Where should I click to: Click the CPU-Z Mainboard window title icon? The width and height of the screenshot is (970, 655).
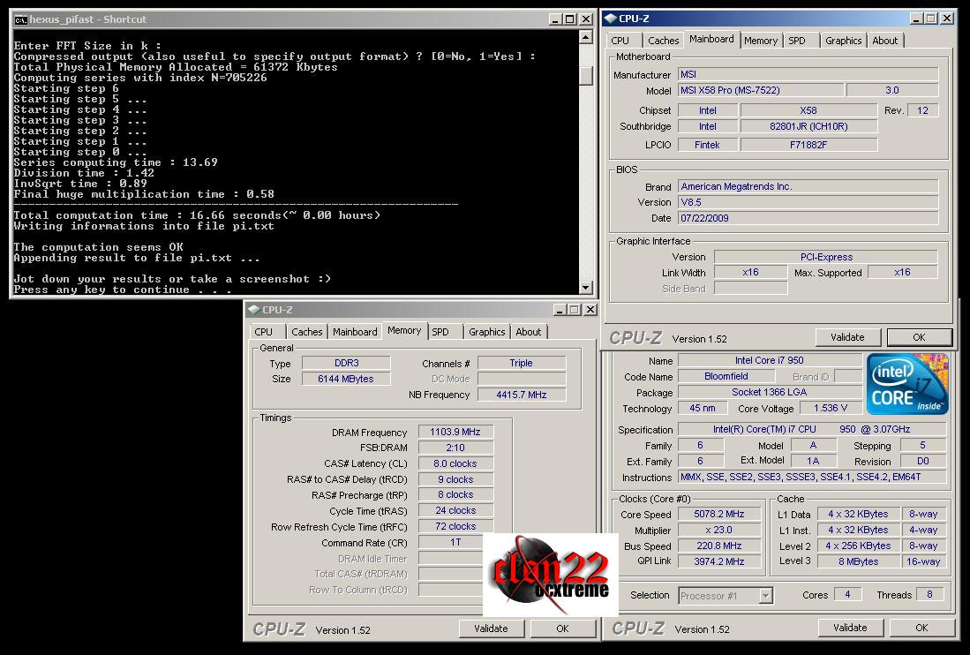pos(611,19)
